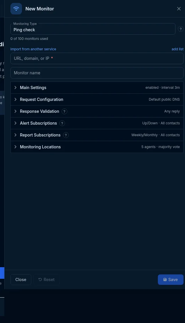185x323 pixels.
Task: Click 'Any reply' summary text
Action: 172,111
